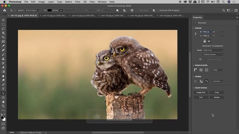Open the RGB Color mode dropdown

[213, 50]
